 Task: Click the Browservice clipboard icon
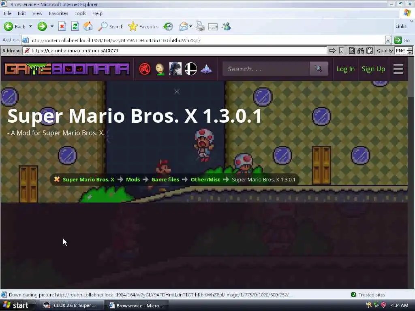[370, 51]
